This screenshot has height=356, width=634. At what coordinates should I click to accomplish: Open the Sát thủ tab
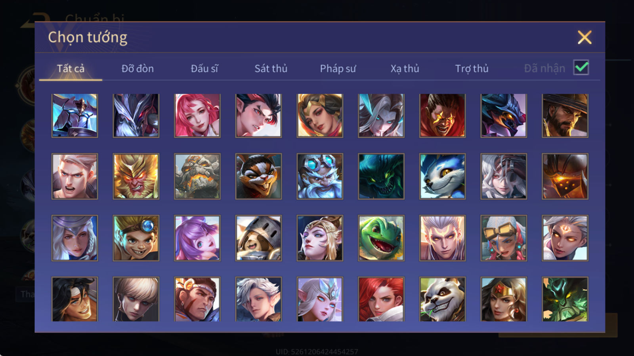[x=271, y=68]
